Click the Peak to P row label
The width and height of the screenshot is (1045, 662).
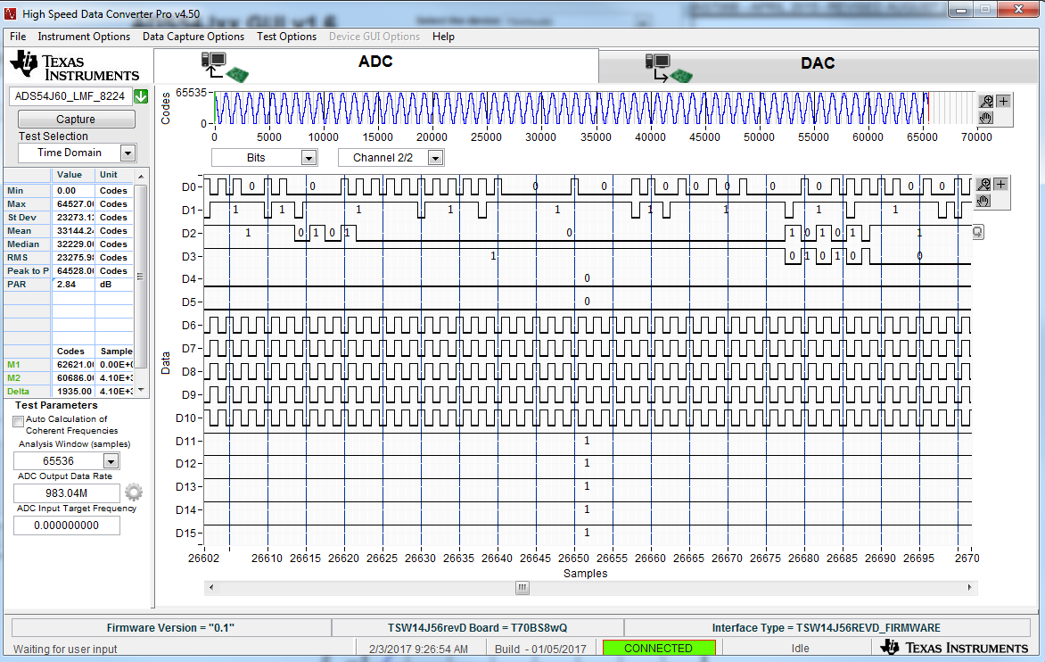pyautogui.click(x=28, y=270)
